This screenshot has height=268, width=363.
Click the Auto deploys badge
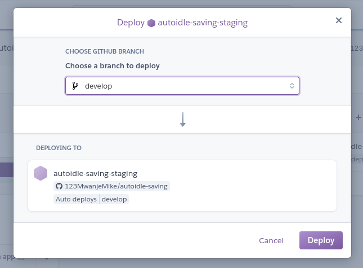(76, 199)
